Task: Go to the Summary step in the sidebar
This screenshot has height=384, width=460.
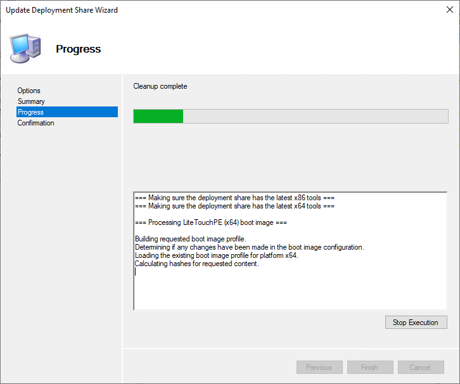Action: (x=31, y=101)
